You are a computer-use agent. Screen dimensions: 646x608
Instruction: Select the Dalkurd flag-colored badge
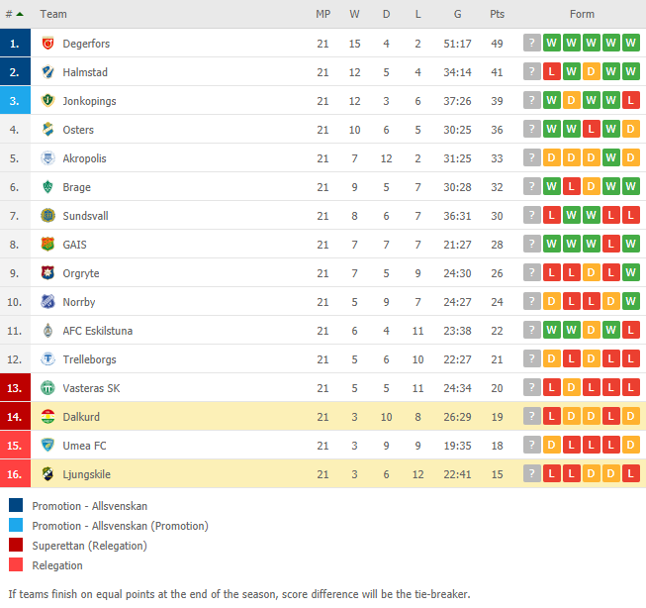click(47, 416)
